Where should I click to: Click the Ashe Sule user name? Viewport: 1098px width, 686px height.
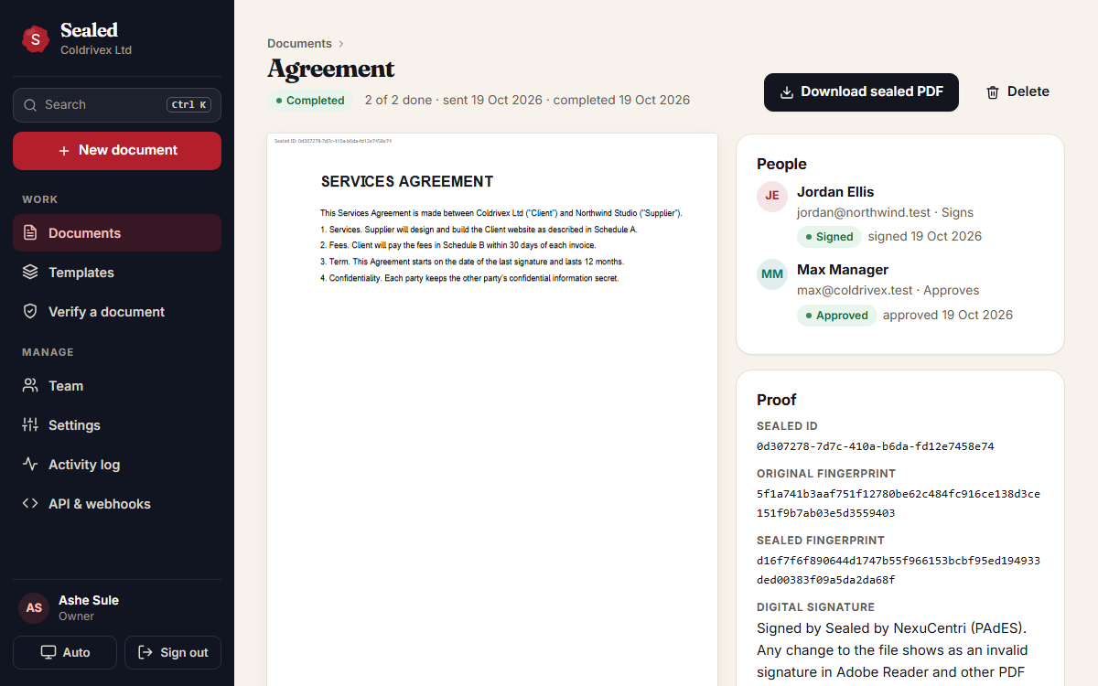89,601
